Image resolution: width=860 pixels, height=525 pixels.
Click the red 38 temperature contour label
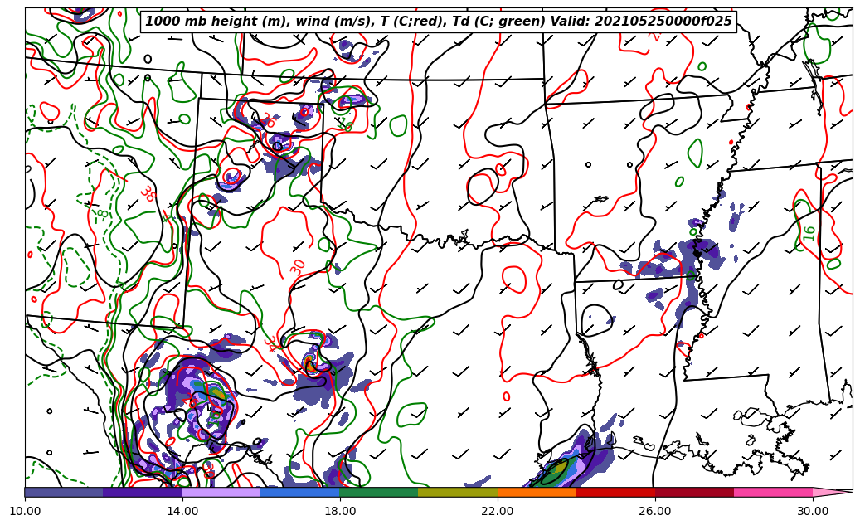148,194
